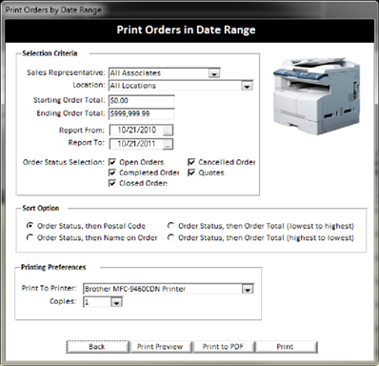379x366 pixels.
Task: Toggle the Quotes checkbox
Action: point(191,173)
